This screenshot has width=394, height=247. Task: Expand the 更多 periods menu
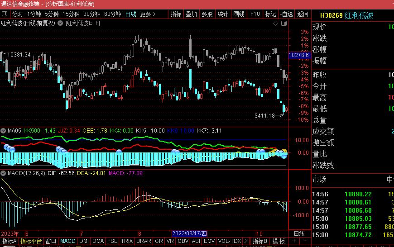(x=148, y=14)
